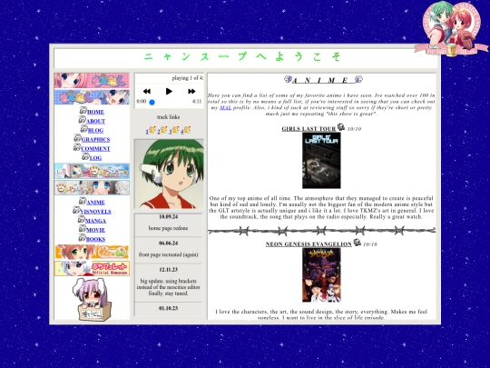Click the music note icon after track 3
The image size is (490, 368).
[176, 130]
